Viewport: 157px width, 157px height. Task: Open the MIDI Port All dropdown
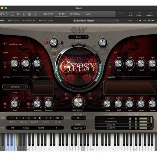pyautogui.click(x=78, y=118)
